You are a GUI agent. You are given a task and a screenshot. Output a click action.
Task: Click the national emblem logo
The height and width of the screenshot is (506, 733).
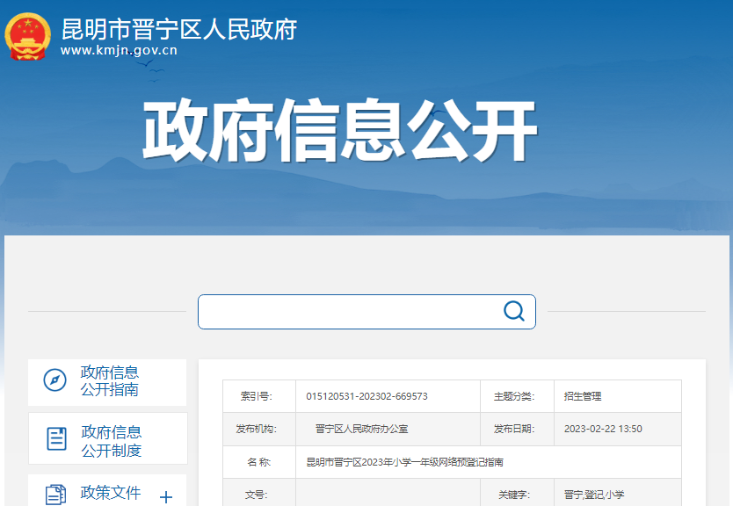[27, 36]
